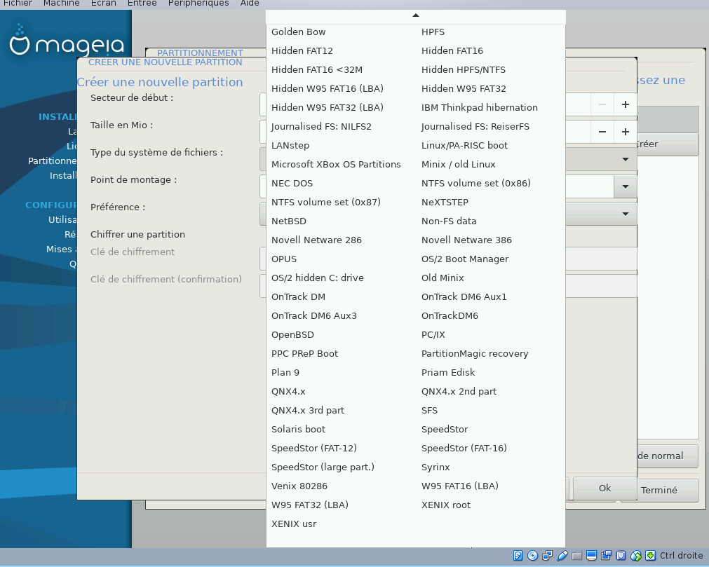
Task: Select Syrinx entry
Action: click(x=435, y=467)
